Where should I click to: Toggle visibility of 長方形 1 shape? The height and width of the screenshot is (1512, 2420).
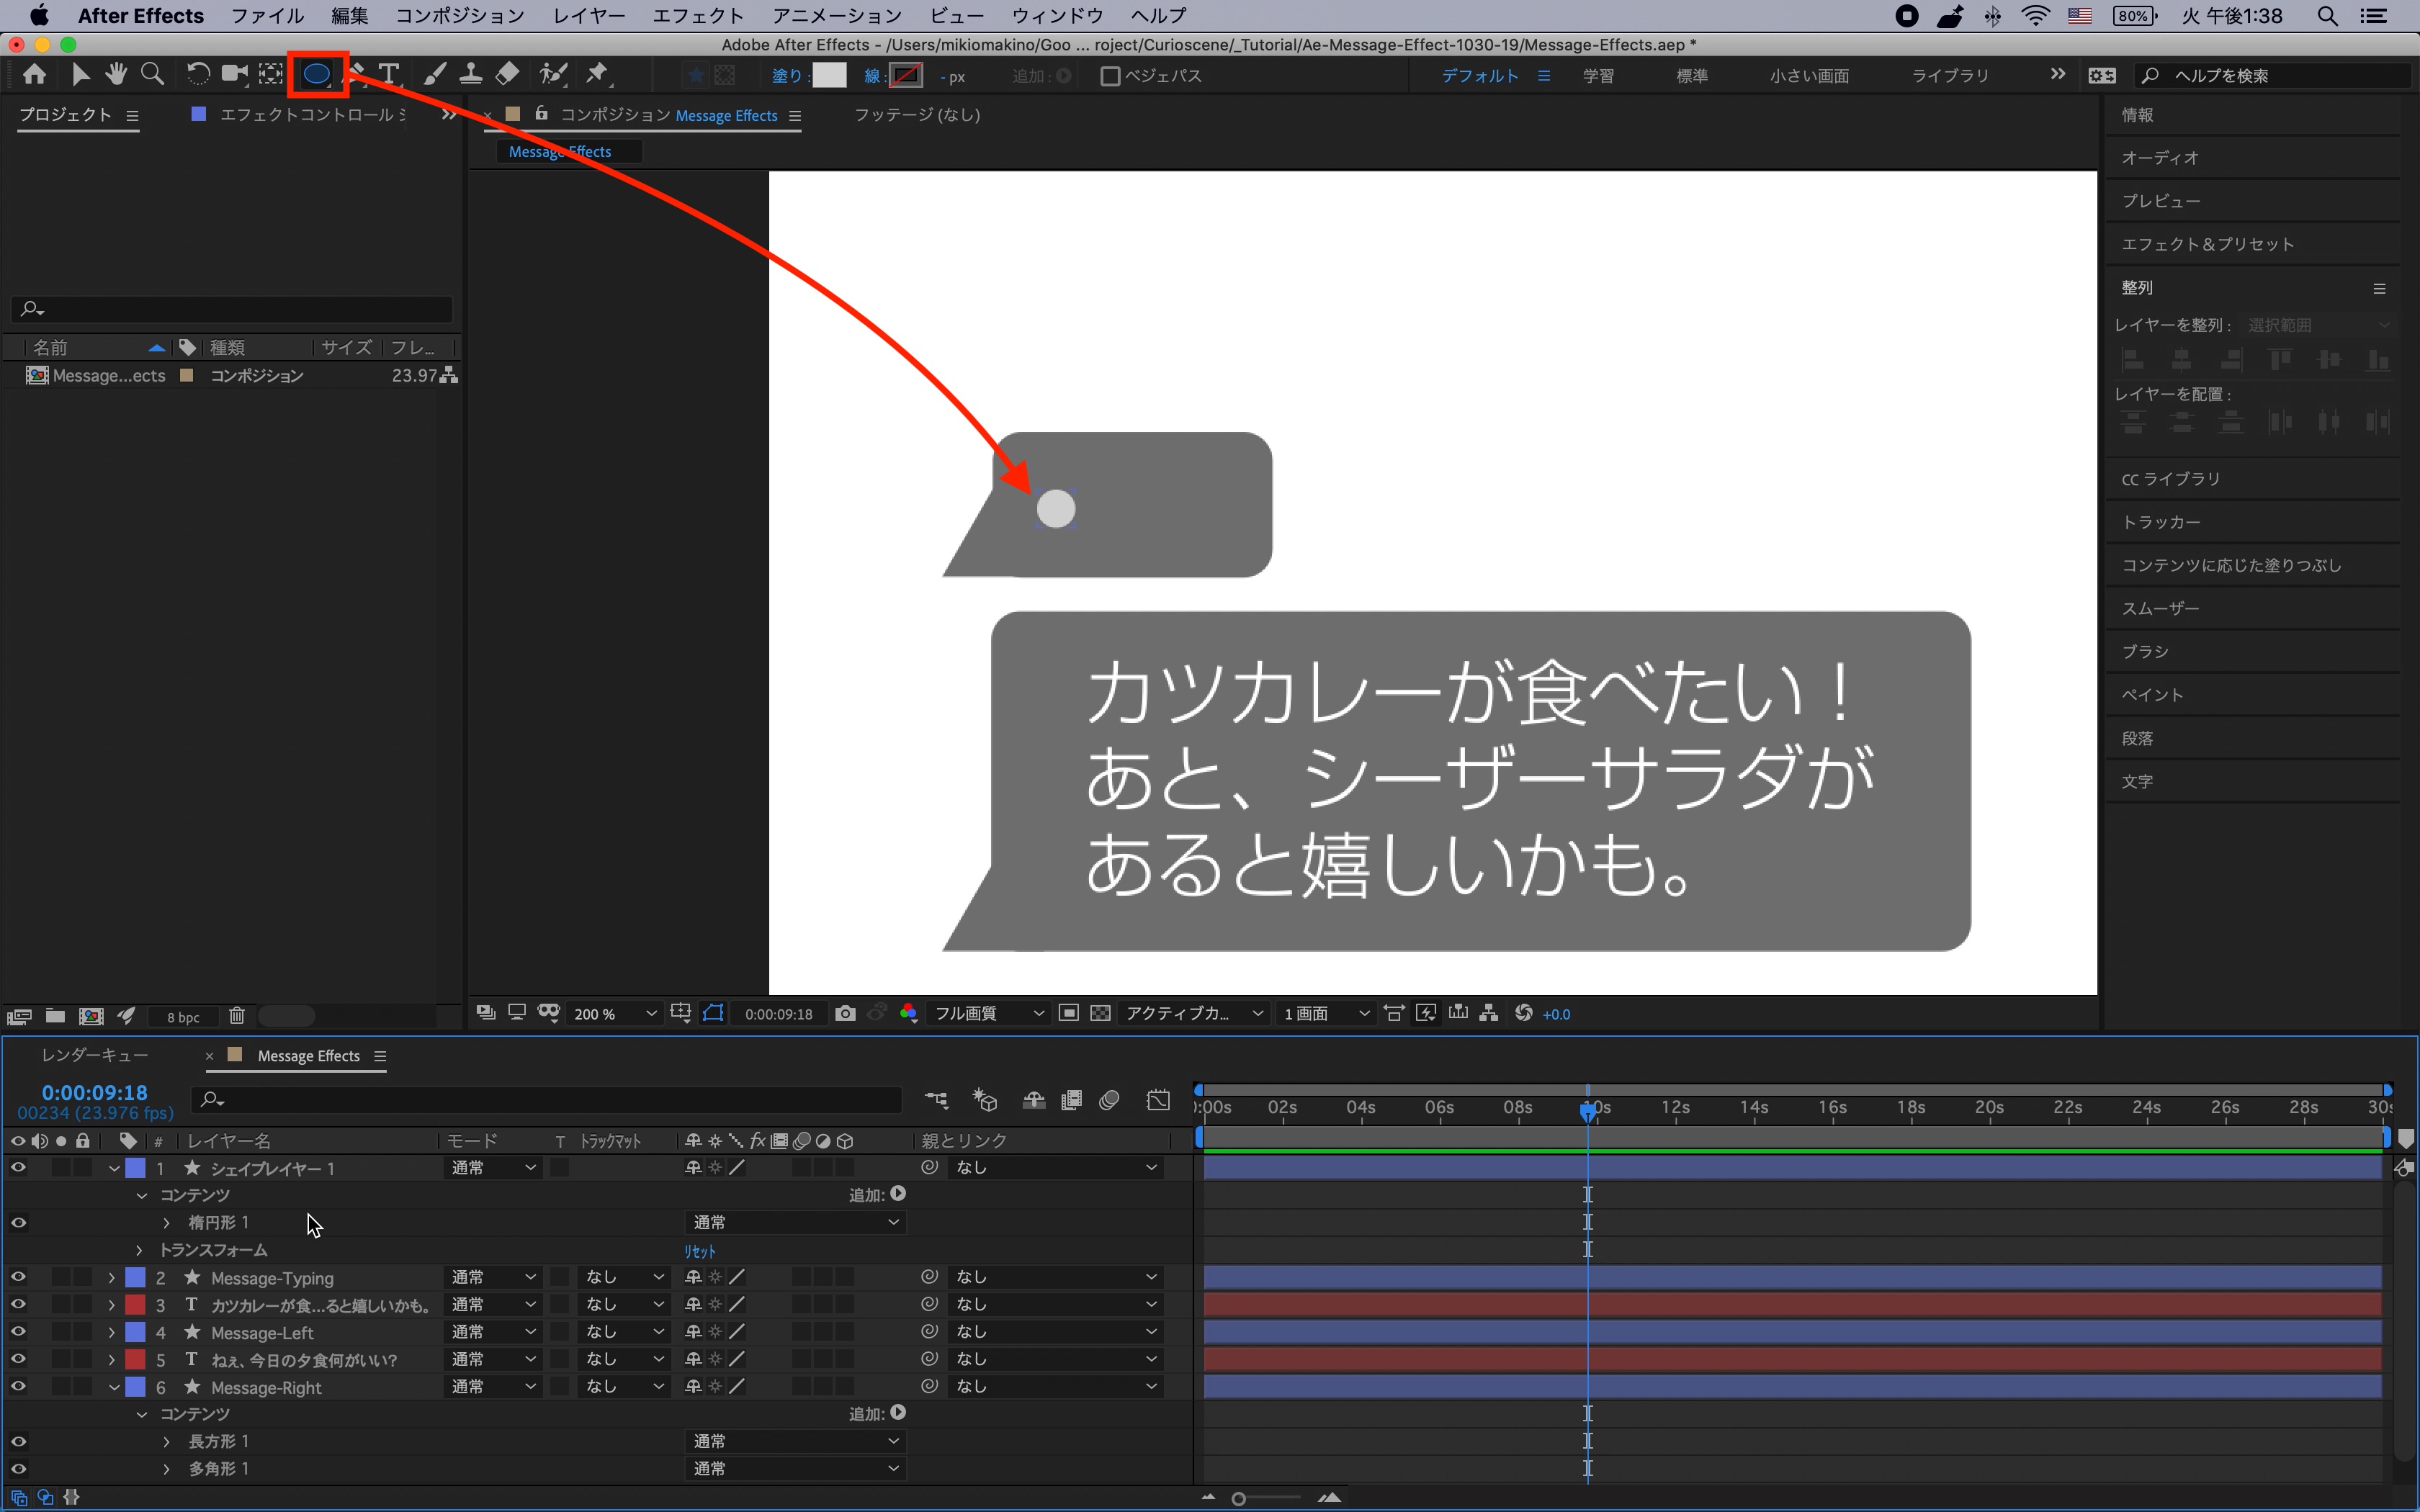click(18, 1441)
